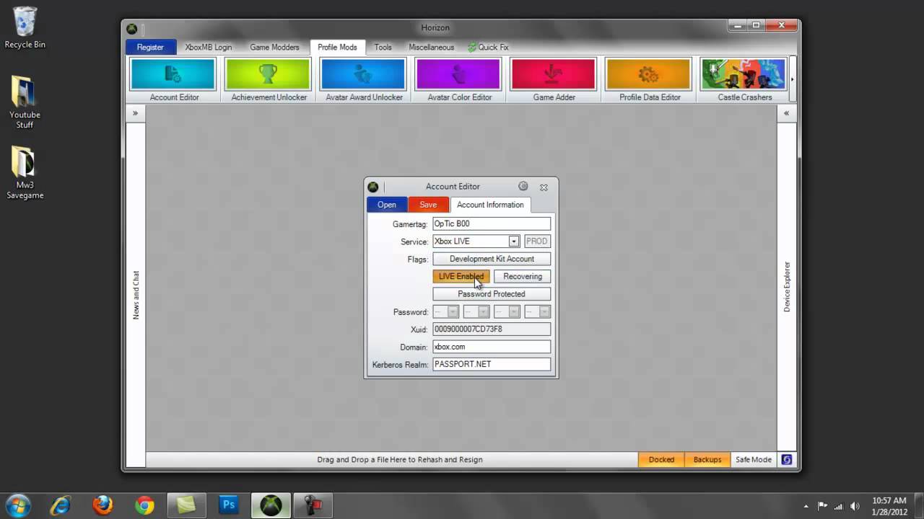Toggle the Docked option in status bar
The width and height of the screenshot is (924, 519).
(661, 459)
